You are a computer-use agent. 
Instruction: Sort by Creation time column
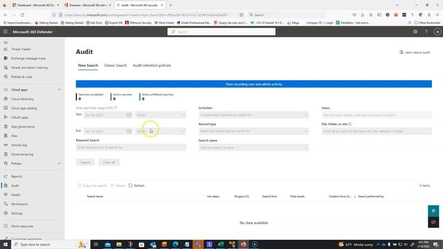tap(340, 196)
